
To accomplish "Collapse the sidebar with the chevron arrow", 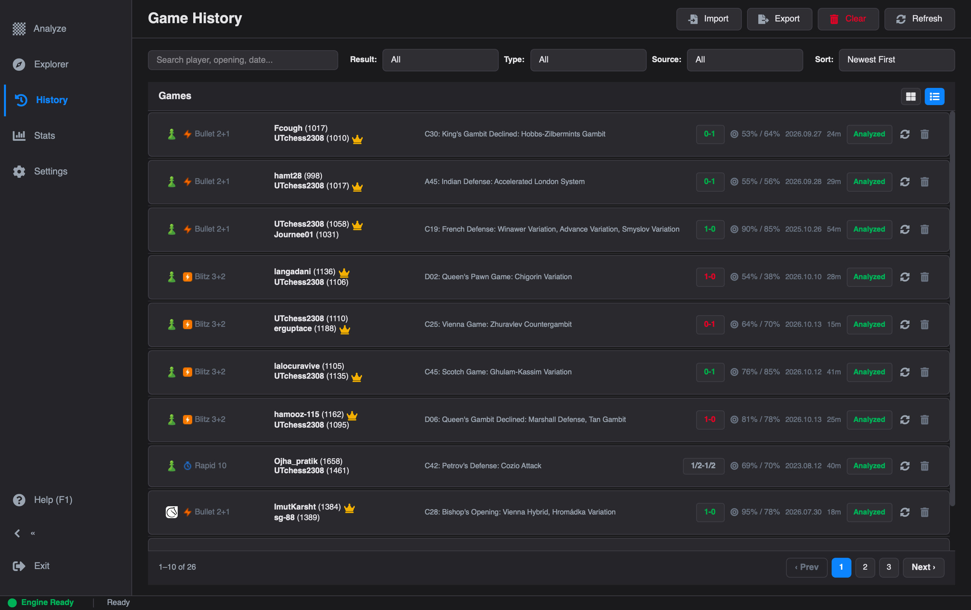I will click(x=17, y=533).
